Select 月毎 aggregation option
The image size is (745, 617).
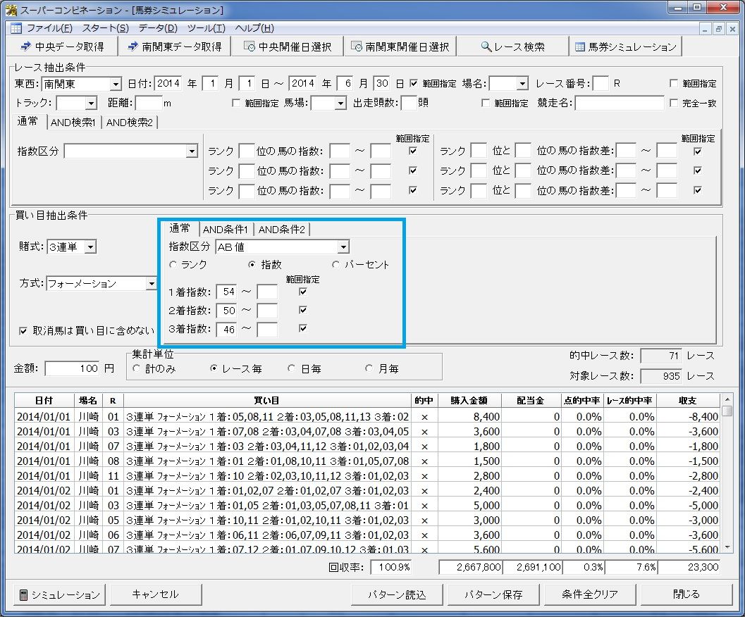[369, 368]
